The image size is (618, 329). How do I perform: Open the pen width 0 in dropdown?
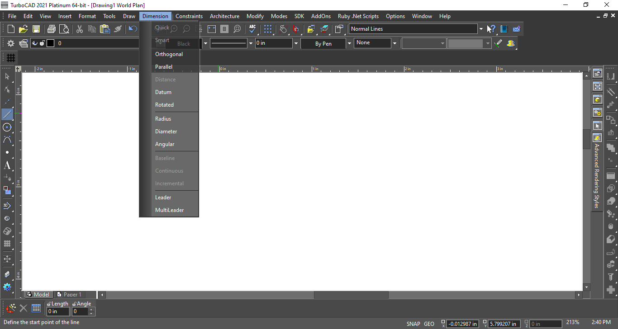pyautogui.click(x=296, y=43)
